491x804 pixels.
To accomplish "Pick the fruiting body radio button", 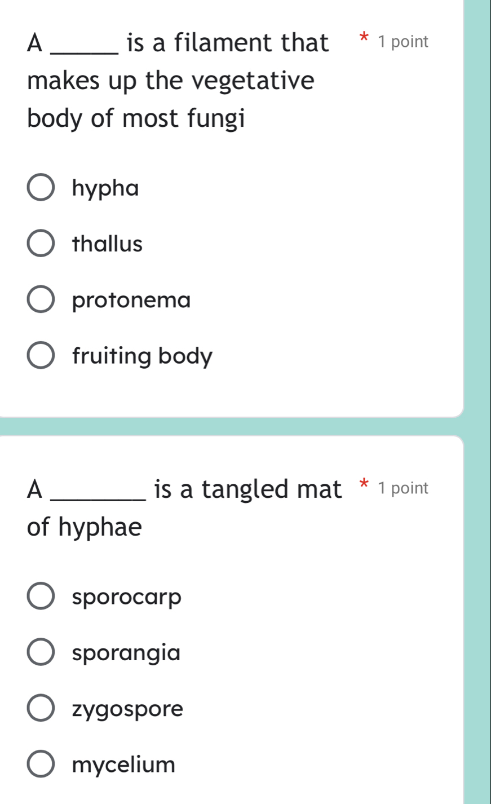I will [41, 356].
